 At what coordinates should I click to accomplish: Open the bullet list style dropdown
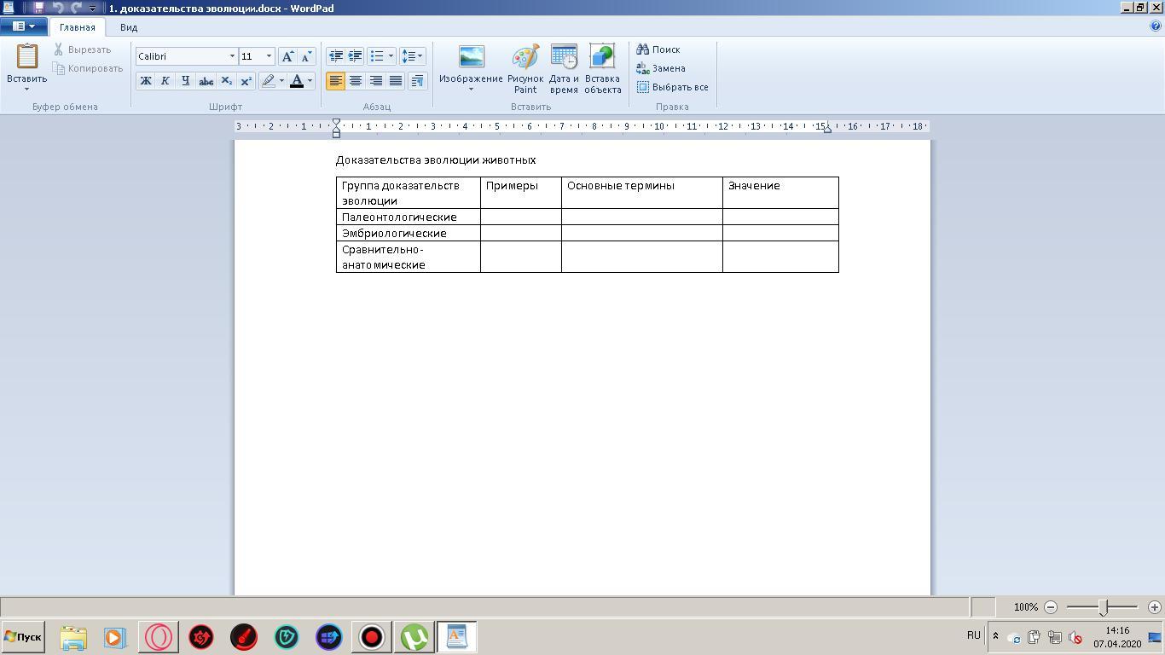coord(391,56)
